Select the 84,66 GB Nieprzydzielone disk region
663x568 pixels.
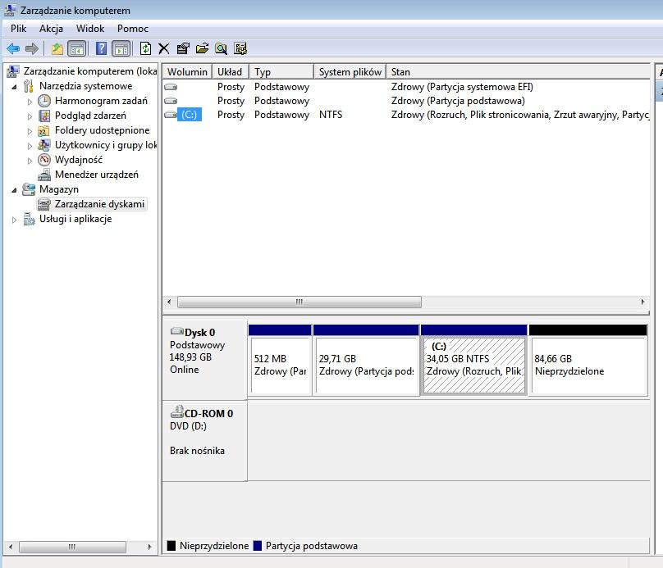(x=588, y=365)
